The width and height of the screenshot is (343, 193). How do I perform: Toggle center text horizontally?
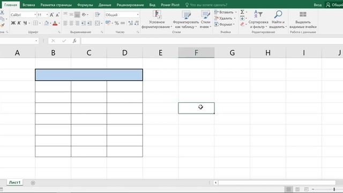pyautogui.click(x=71, y=23)
